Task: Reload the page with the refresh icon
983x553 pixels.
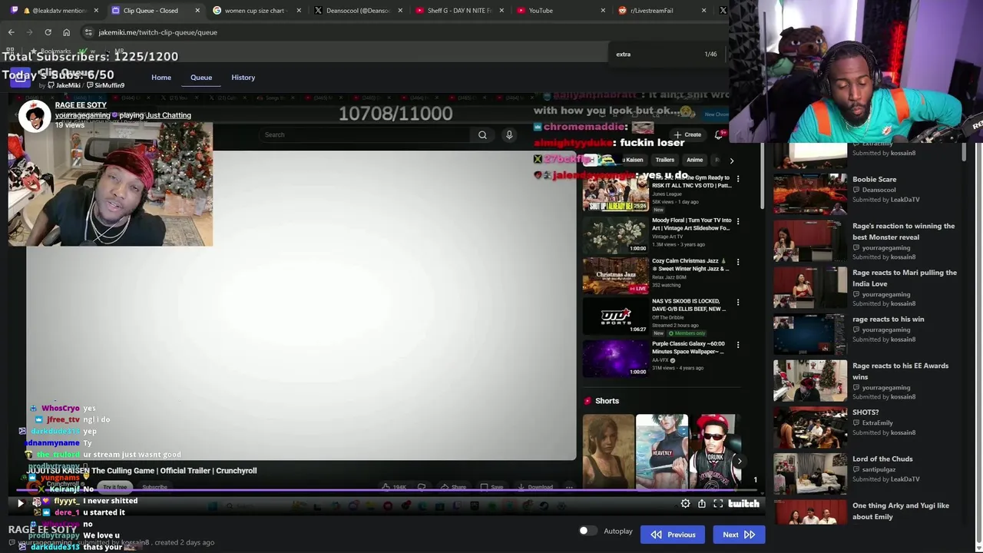Action: click(48, 32)
